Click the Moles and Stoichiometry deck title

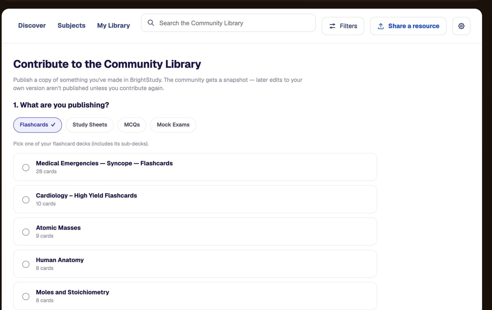73,292
